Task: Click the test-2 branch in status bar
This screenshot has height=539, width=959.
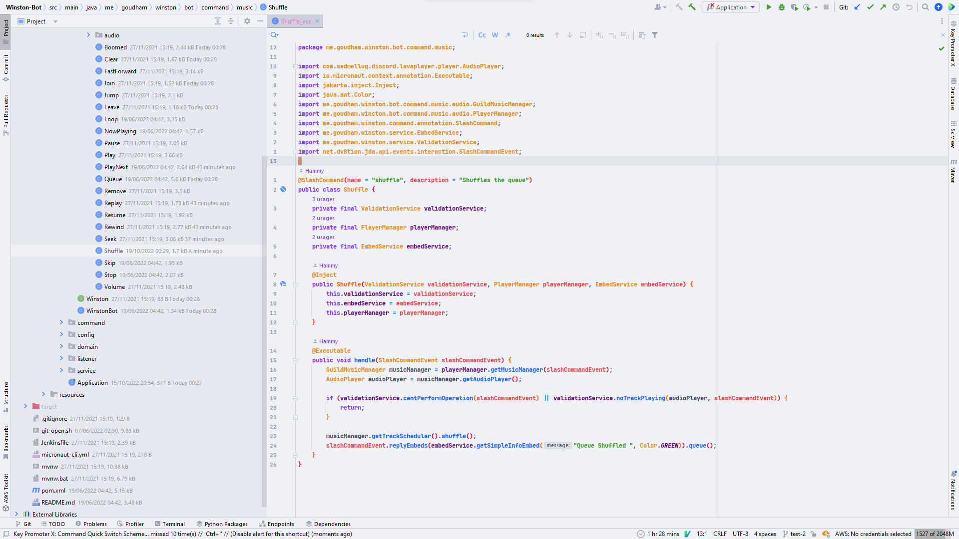Action: (x=794, y=534)
